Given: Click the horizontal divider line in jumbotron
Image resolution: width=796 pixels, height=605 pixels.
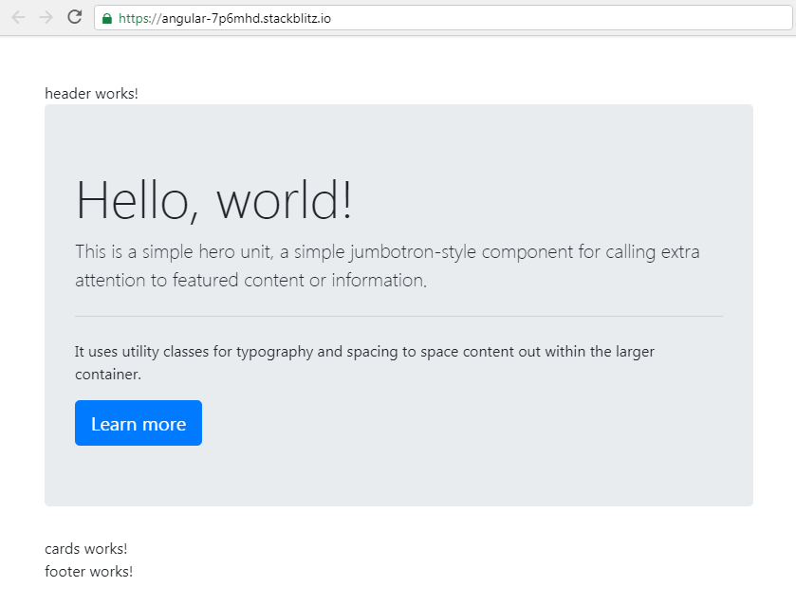Looking at the screenshot, I should point(399,316).
